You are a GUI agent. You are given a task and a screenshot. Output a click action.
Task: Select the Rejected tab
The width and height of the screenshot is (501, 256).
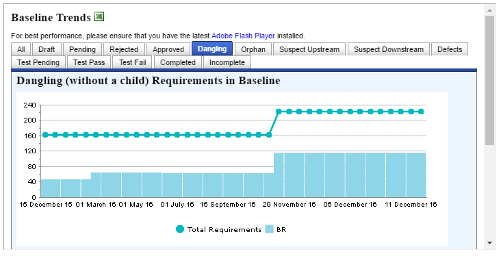point(124,49)
